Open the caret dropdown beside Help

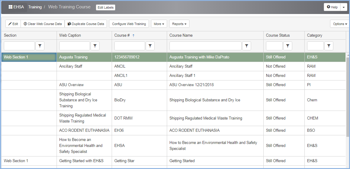click(x=343, y=7)
